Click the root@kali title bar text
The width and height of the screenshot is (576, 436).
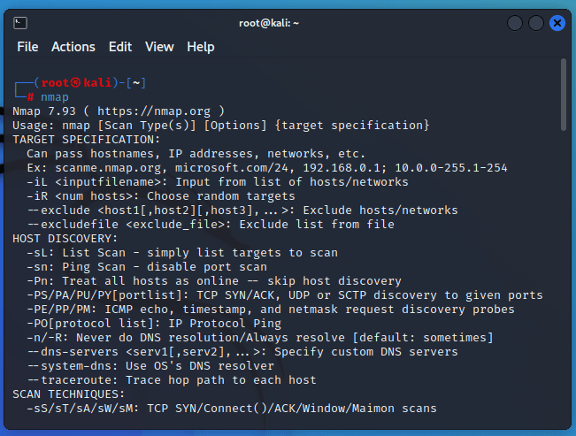point(269,23)
